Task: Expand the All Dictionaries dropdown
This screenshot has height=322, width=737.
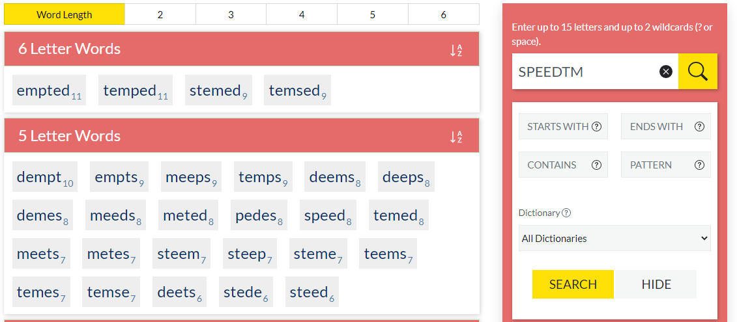Action: tap(614, 239)
